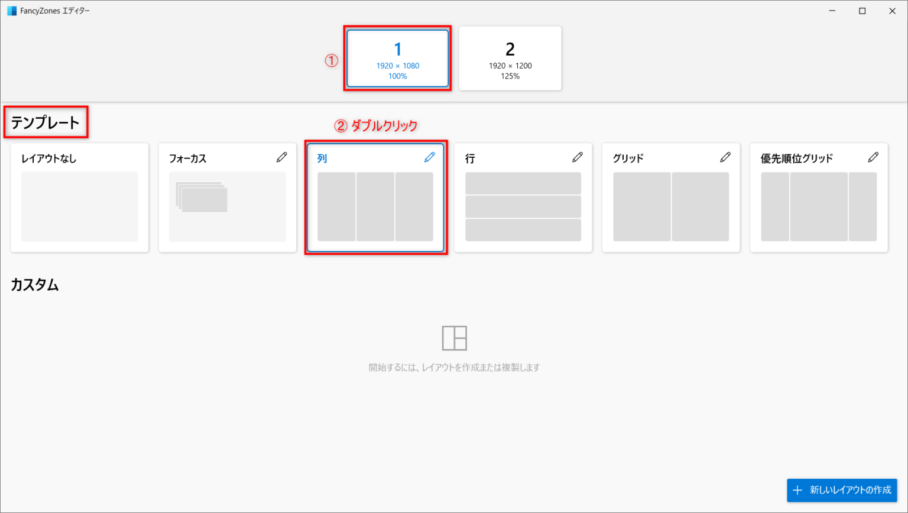Image resolution: width=908 pixels, height=513 pixels.
Task: Edit the 優先順位グリッド template
Action: [x=873, y=157]
